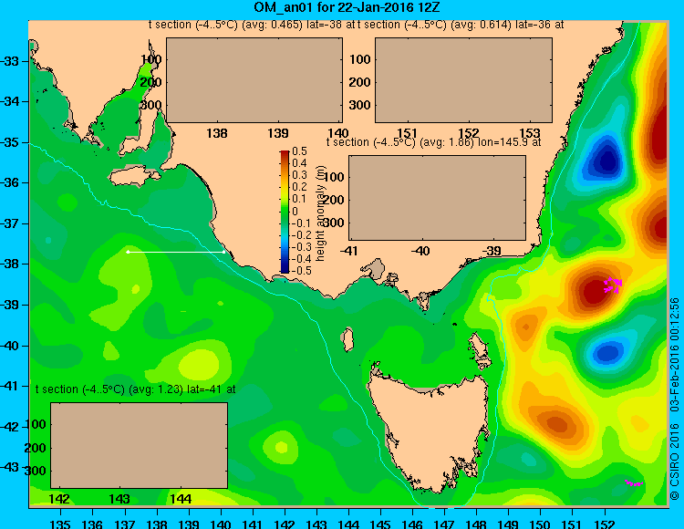This screenshot has width=684, height=529.
Task: Click the eastern endpoint of the white transect
Action: pyautogui.click(x=223, y=252)
